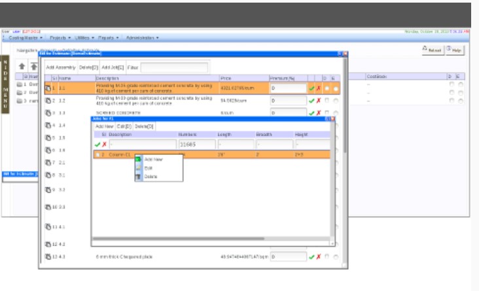Tick the D checkbox on row 1.1
The image size is (479, 291).
[x=327, y=88]
